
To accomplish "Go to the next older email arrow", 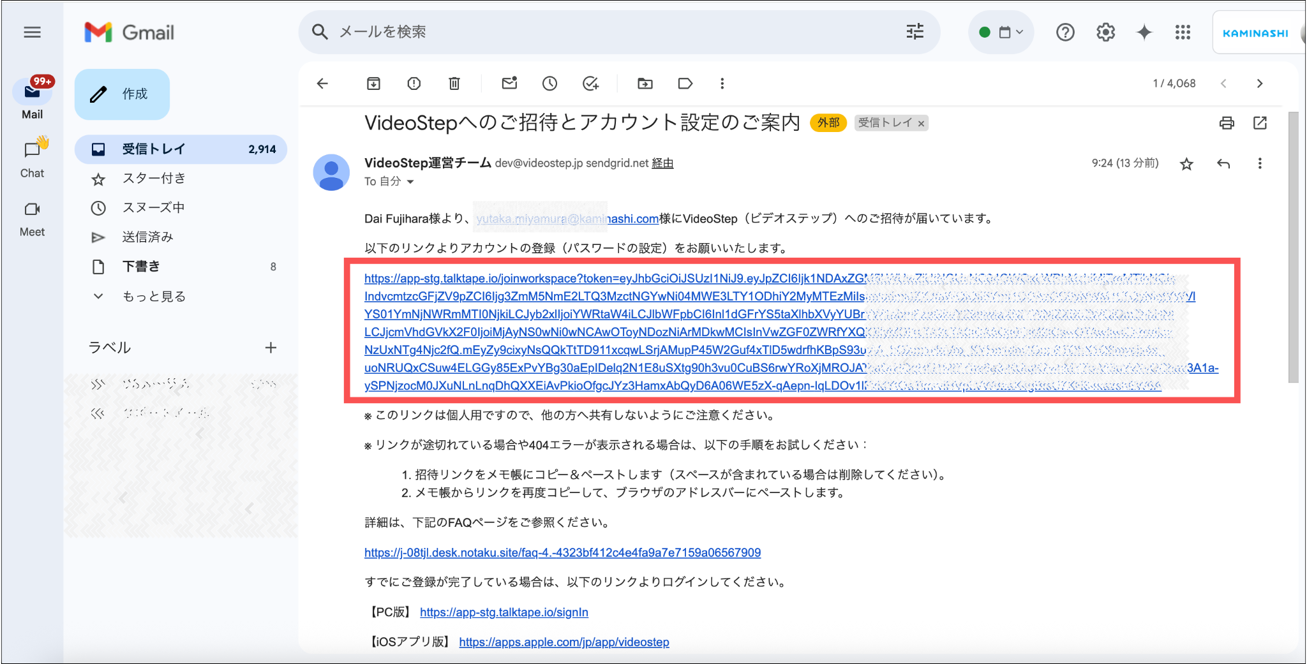I will pos(1259,84).
